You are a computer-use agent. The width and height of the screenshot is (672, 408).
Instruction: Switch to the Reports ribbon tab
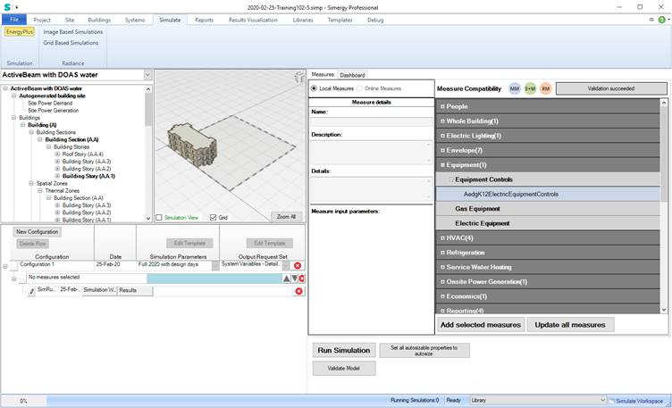tap(204, 20)
